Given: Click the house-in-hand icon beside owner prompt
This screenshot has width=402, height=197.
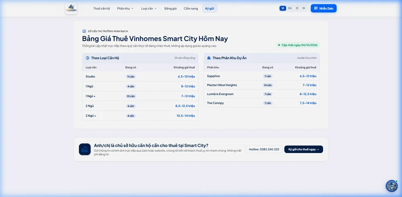Looking at the screenshot, I should pos(84,149).
